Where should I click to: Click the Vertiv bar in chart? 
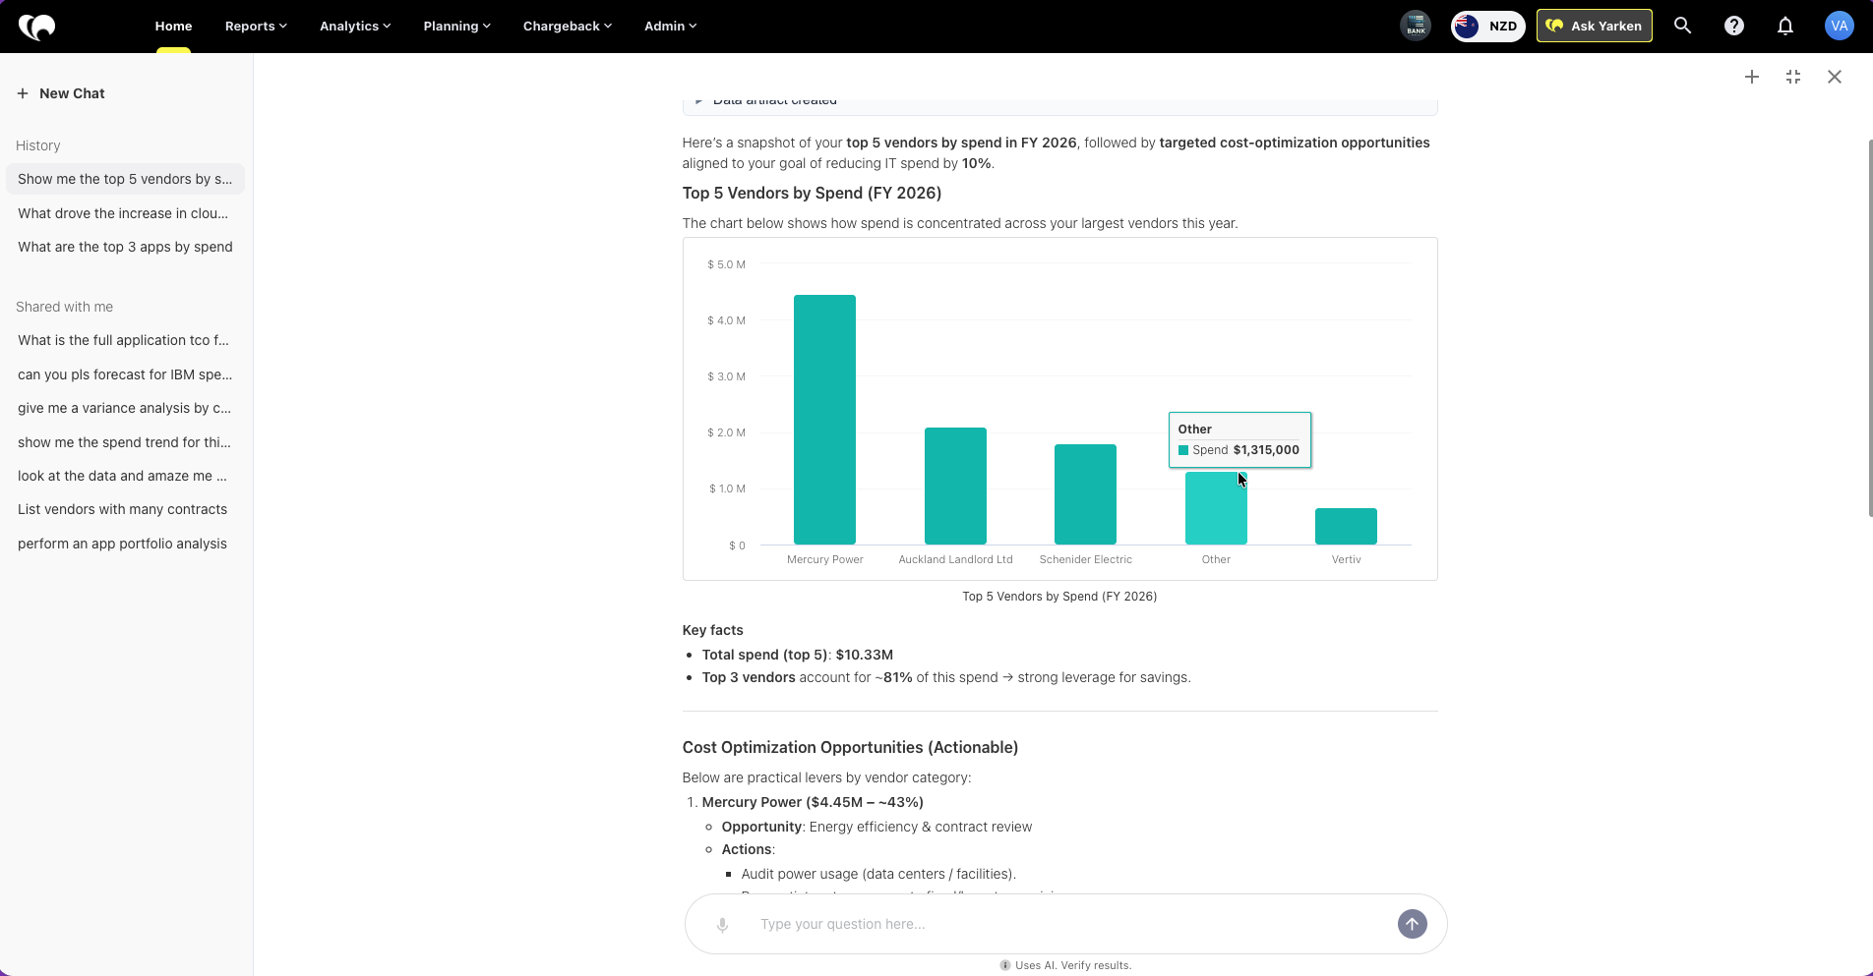(1346, 527)
